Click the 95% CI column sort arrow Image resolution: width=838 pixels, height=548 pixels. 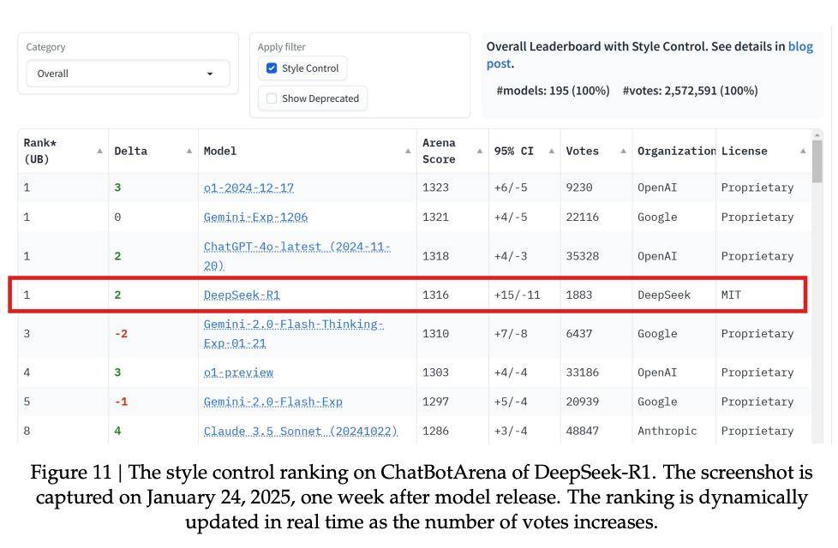[x=551, y=152]
